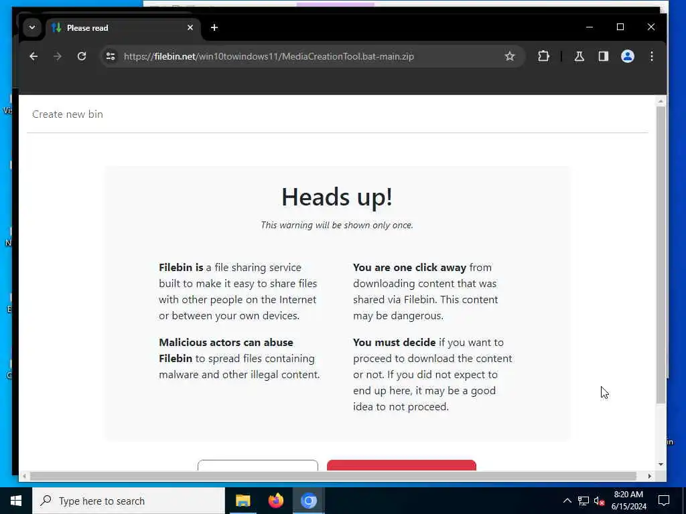This screenshot has width=686, height=514.
Task: Click 'You are one click away' text
Action: click(409, 268)
